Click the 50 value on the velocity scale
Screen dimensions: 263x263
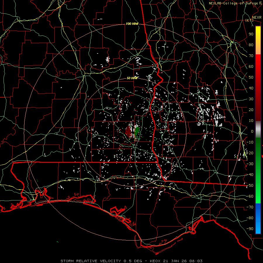pos(251,77)
